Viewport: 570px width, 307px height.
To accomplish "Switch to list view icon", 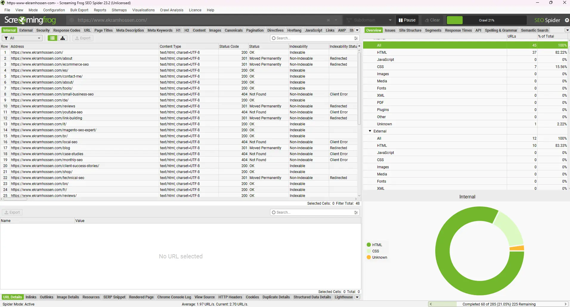I will (x=52, y=38).
